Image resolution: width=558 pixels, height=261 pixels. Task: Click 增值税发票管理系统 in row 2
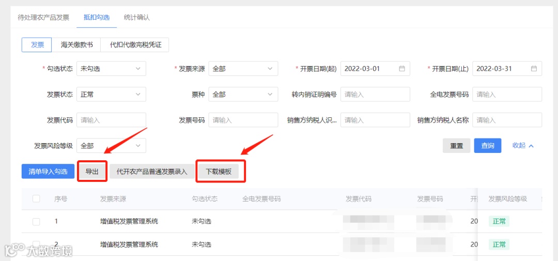(129, 244)
